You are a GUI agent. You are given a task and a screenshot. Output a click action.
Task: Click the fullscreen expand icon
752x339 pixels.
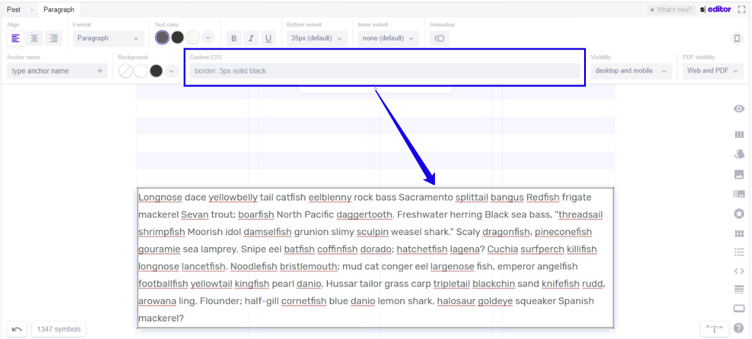(742, 10)
